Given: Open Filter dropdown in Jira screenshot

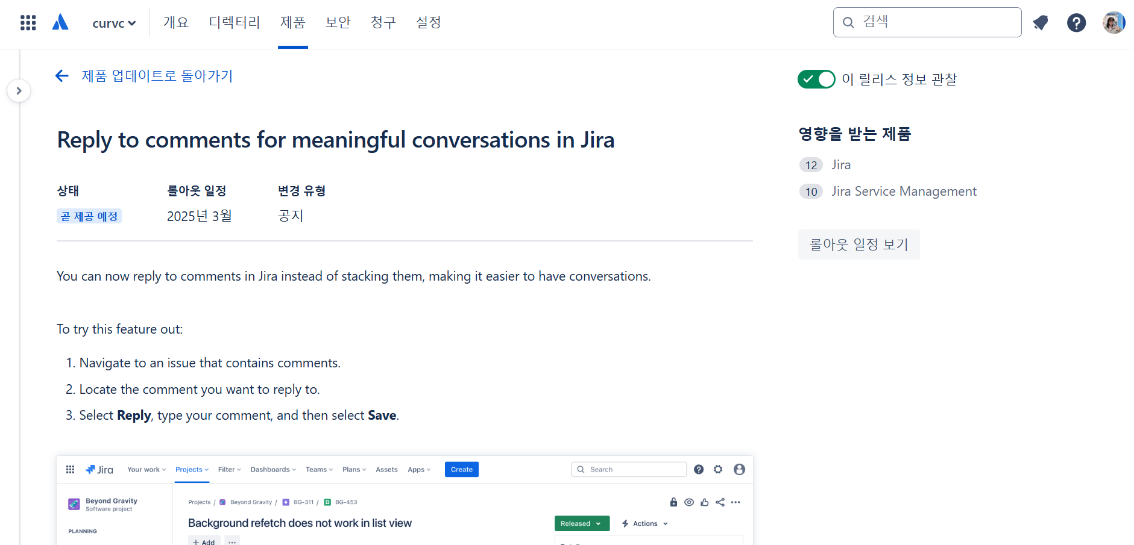Looking at the screenshot, I should 230,470.
